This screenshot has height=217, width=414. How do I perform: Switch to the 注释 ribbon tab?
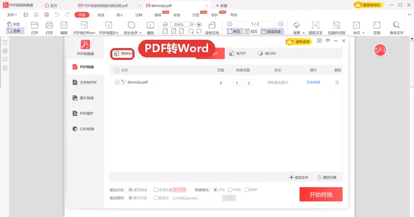tap(139, 15)
